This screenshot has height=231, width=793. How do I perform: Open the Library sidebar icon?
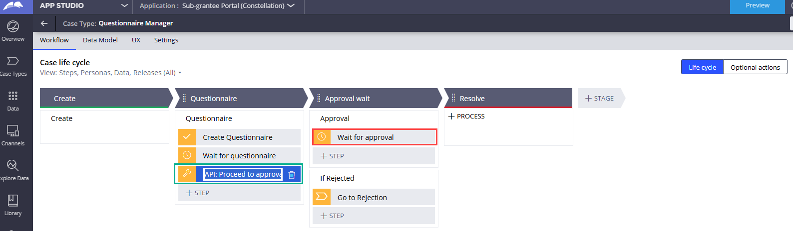(x=13, y=205)
